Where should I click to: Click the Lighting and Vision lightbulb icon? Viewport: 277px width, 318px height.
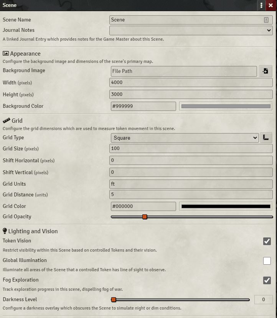point(5,231)
